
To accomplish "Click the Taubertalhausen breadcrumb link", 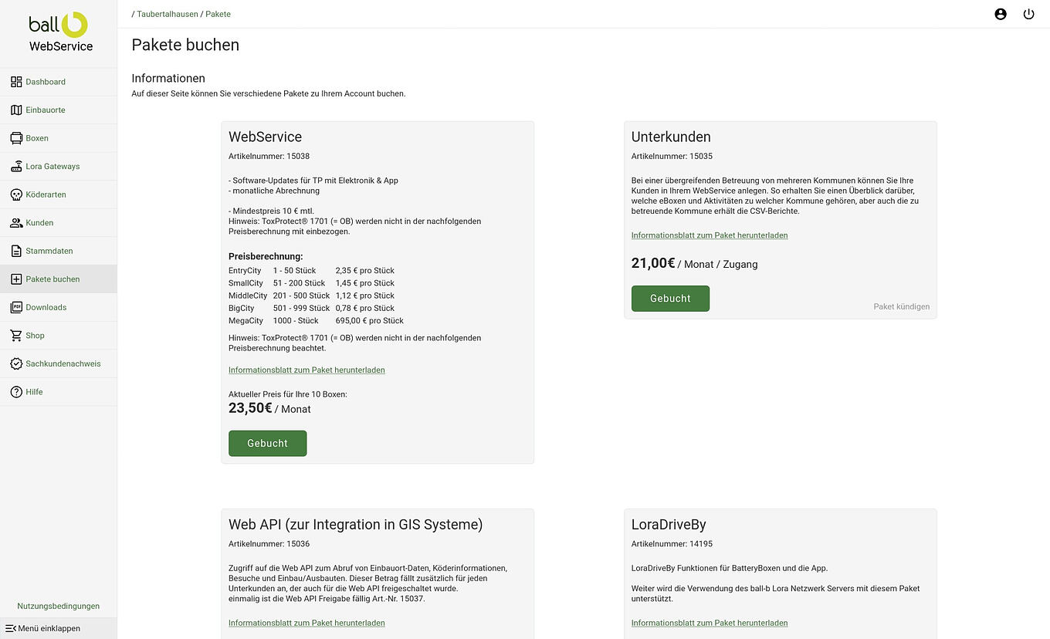I will coord(166,14).
